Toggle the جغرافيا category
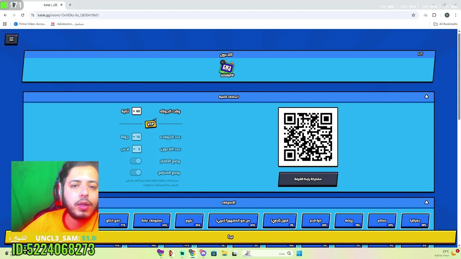Viewport: 461px width, 259px height. click(415, 221)
